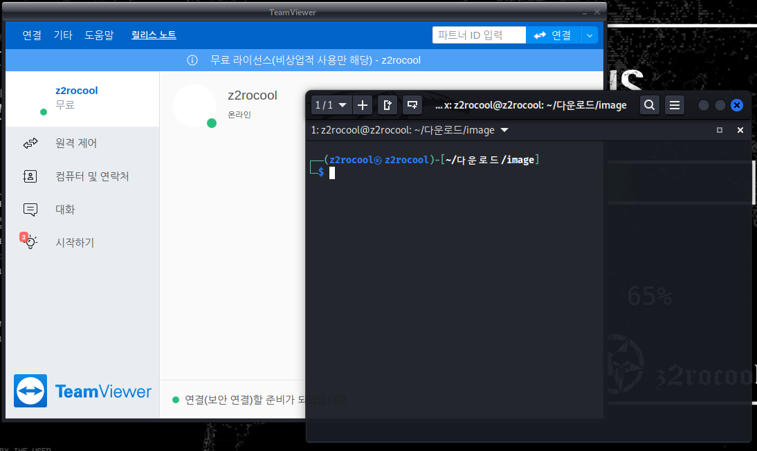This screenshot has width=757, height=451.
Task: Click the terminal window minimize circle
Action: 704,105
